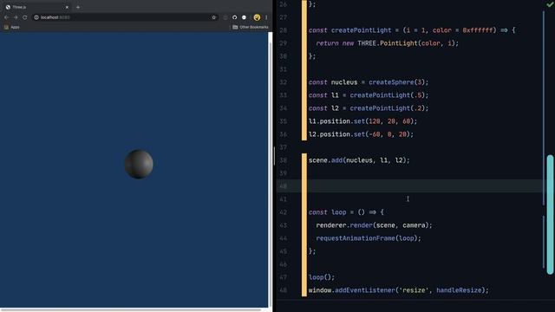Click 'const loop' declaration on line 42
This screenshot has width=555, height=312.
coord(328,212)
